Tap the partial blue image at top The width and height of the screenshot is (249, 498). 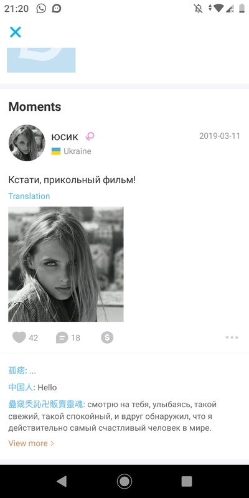tap(41, 60)
